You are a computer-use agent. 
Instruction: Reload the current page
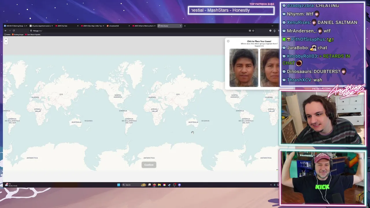[14, 31]
